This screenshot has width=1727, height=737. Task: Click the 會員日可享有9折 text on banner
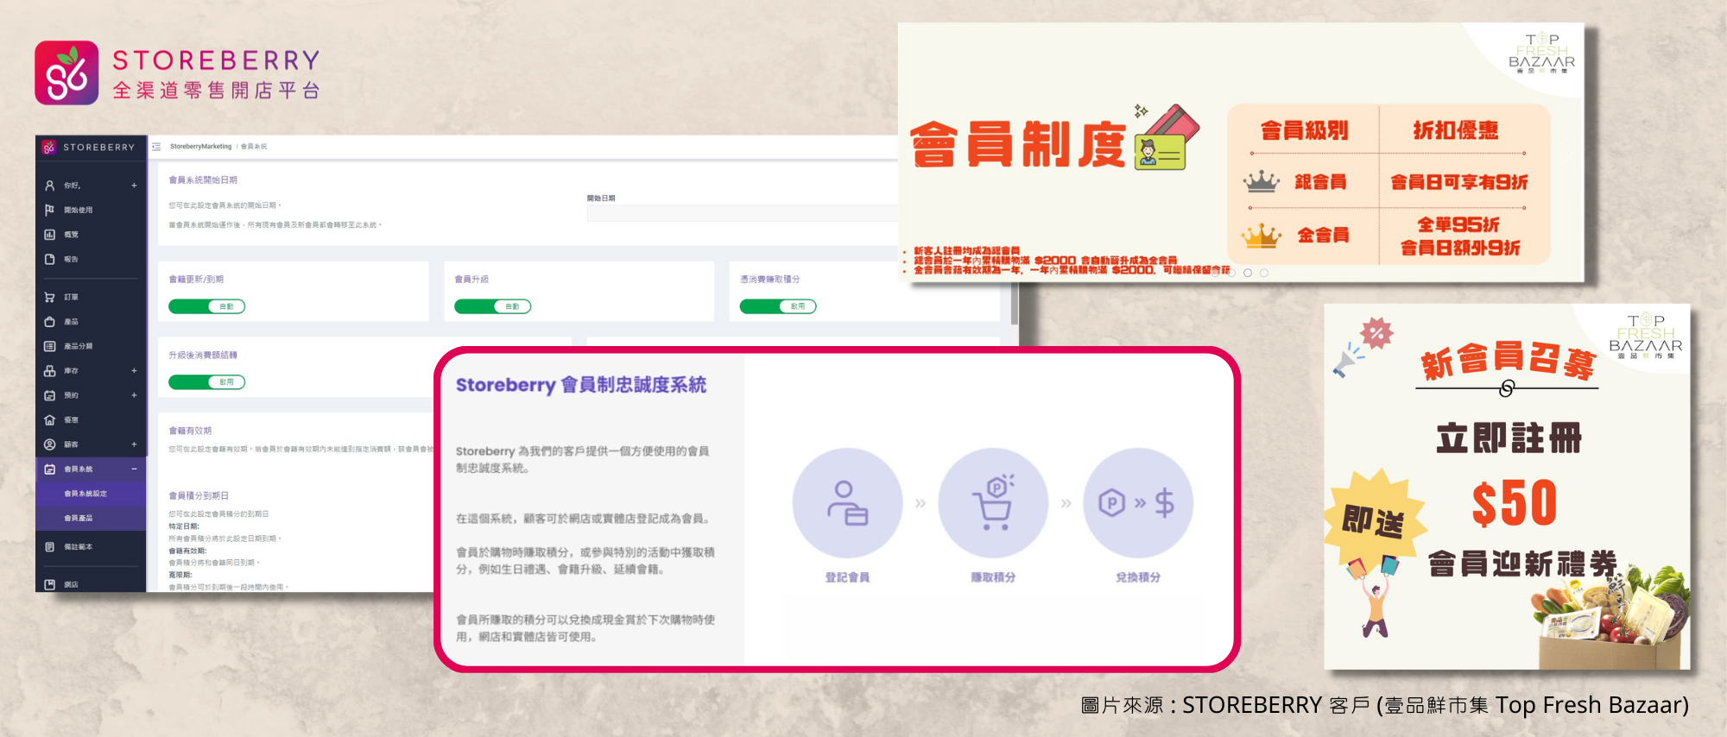click(x=1459, y=182)
